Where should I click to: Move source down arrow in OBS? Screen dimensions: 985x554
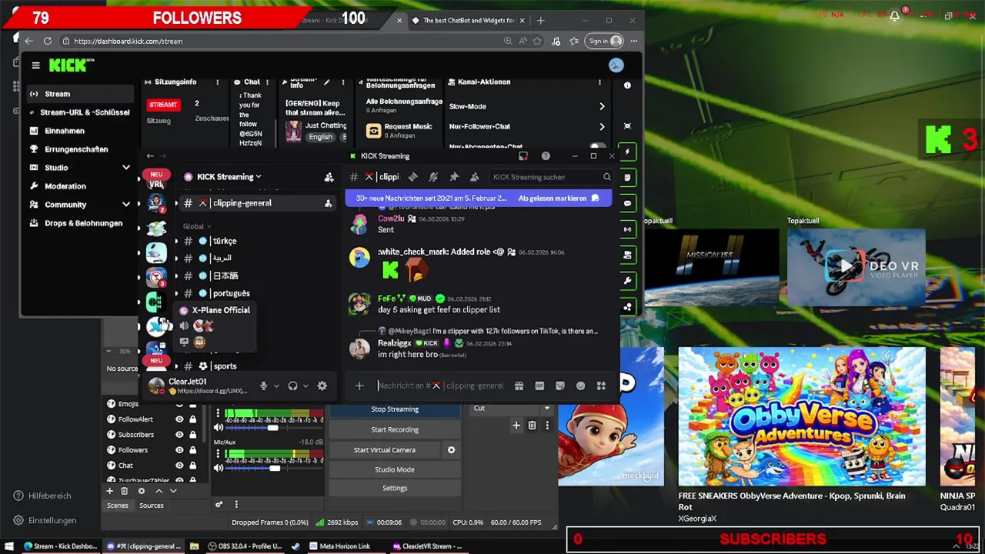pos(173,491)
